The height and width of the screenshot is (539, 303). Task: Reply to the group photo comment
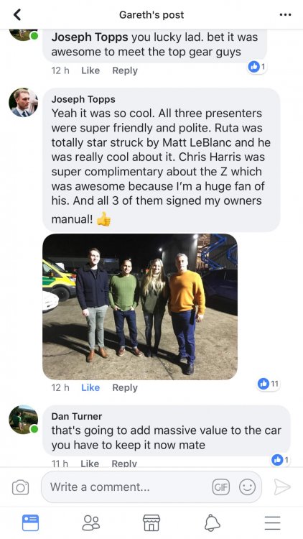(x=125, y=387)
